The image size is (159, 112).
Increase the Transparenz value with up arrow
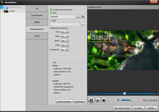pos(68,49)
